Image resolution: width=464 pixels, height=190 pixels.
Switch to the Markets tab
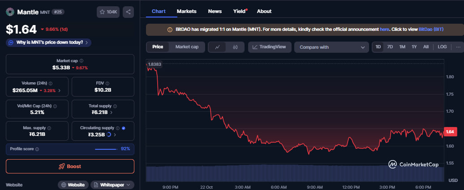point(186,11)
